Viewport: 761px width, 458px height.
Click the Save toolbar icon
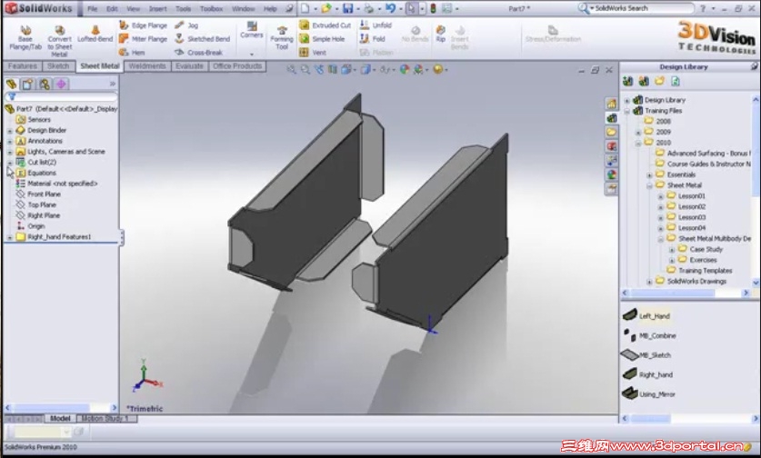(x=348, y=8)
